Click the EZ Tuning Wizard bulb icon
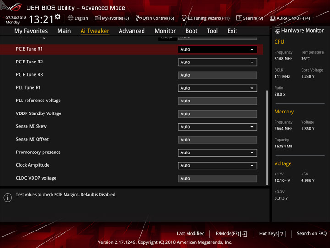 pyautogui.click(x=184, y=18)
